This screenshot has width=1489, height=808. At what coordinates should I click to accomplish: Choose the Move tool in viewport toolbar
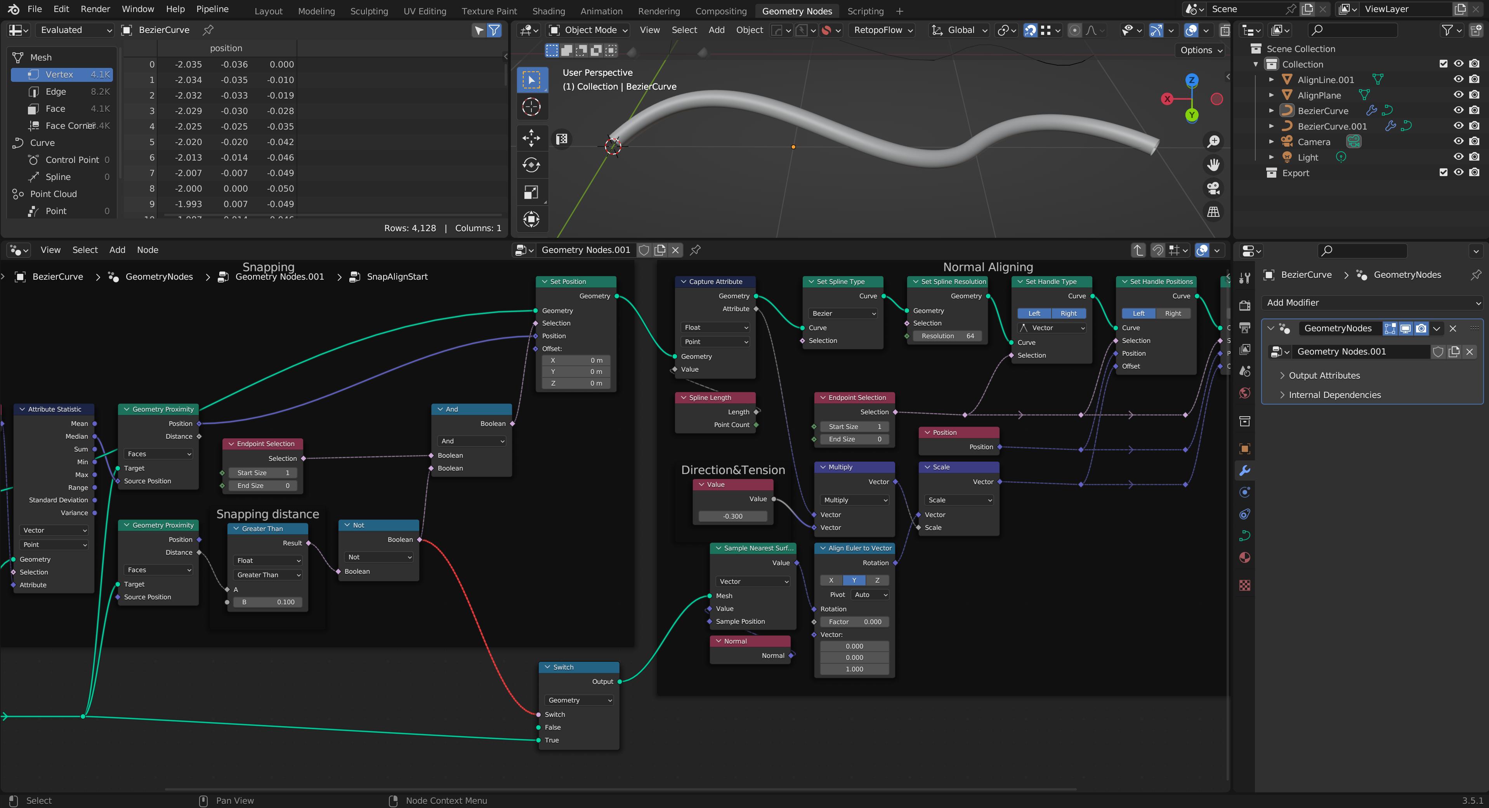[531, 137]
